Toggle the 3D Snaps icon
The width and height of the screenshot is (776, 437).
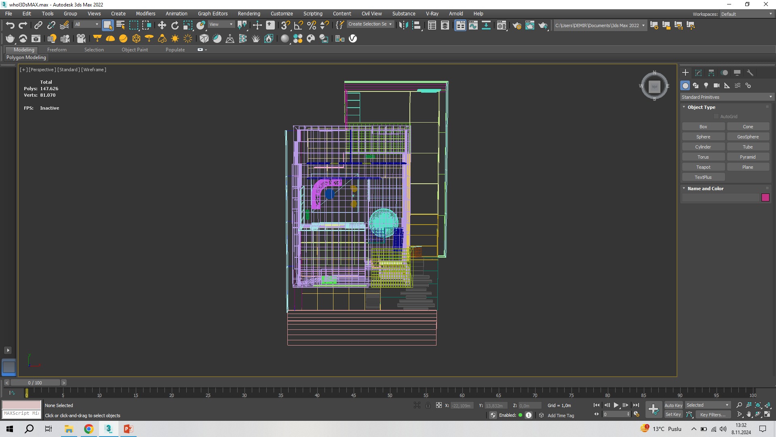tap(285, 25)
